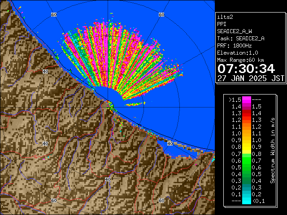
Task: Click the 'Spectrum Width in m/s' legend title
Action: click(x=273, y=150)
